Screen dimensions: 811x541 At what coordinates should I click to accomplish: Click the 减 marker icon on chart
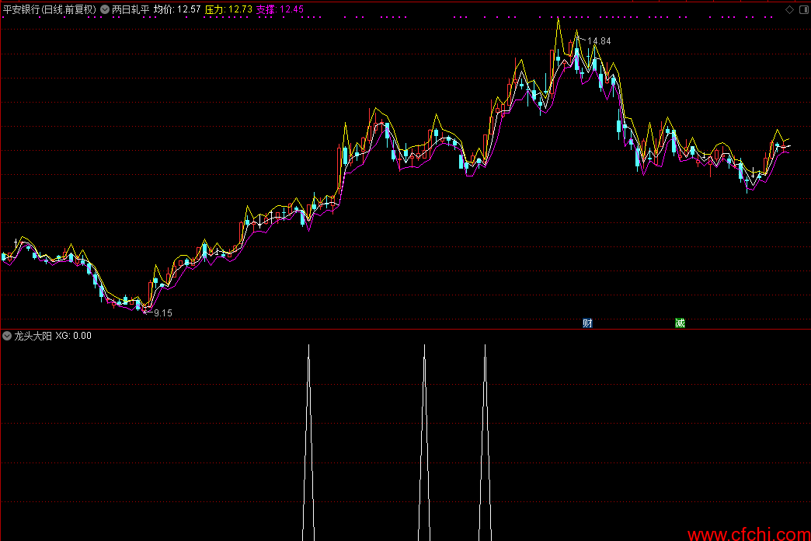[680, 323]
